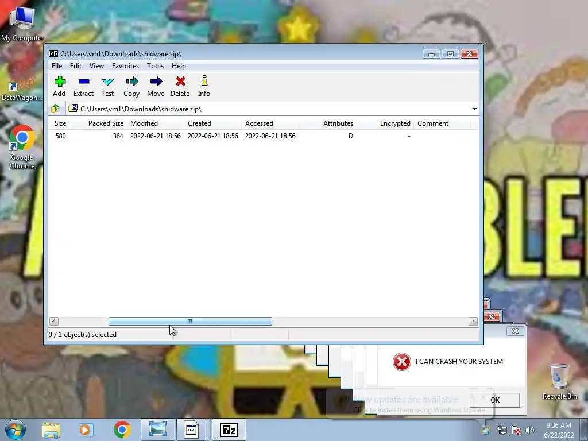The height and width of the screenshot is (441, 588).
Task: Choose the Move toolbar icon
Action: tap(156, 86)
